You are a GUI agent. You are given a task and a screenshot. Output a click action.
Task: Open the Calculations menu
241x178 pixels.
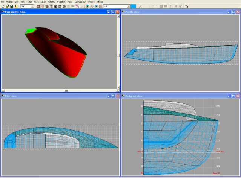[80, 2]
